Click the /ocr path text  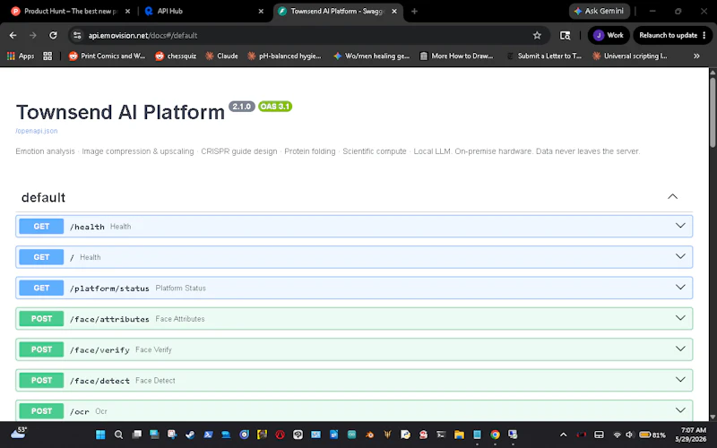(80, 411)
